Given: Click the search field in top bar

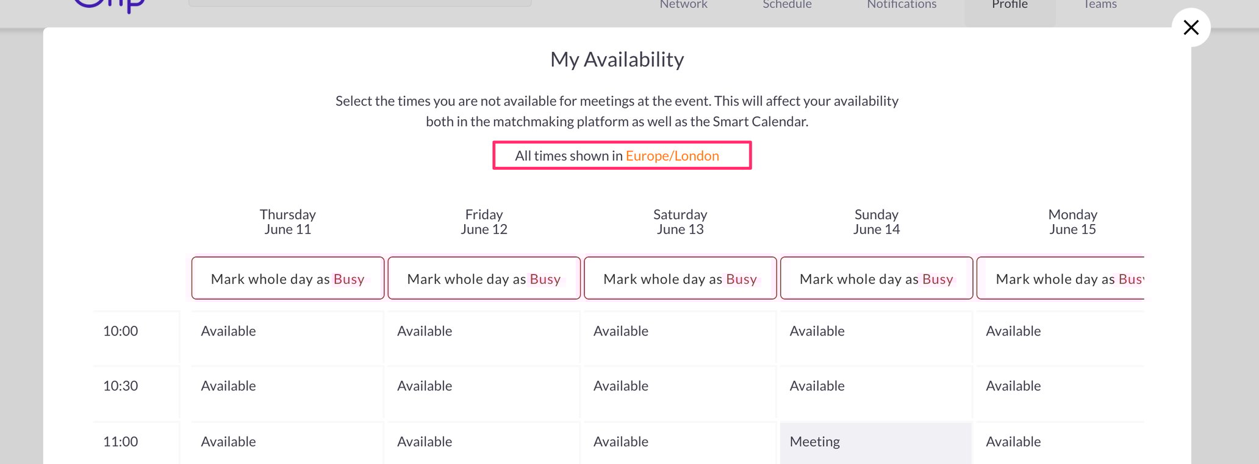Looking at the screenshot, I should pyautogui.click(x=360, y=3).
